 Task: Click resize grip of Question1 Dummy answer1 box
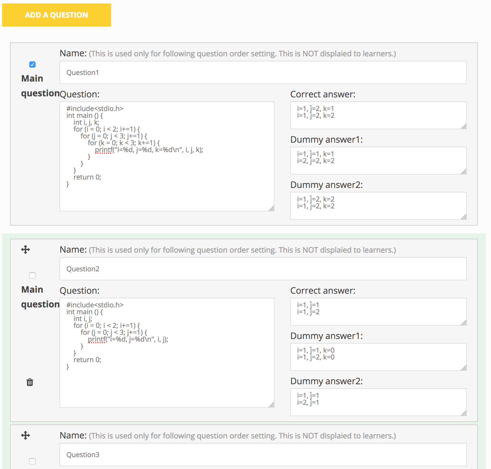click(464, 172)
